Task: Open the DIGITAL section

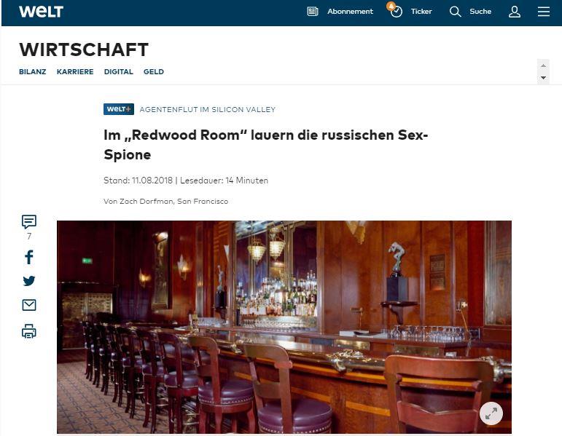Action: (119, 71)
